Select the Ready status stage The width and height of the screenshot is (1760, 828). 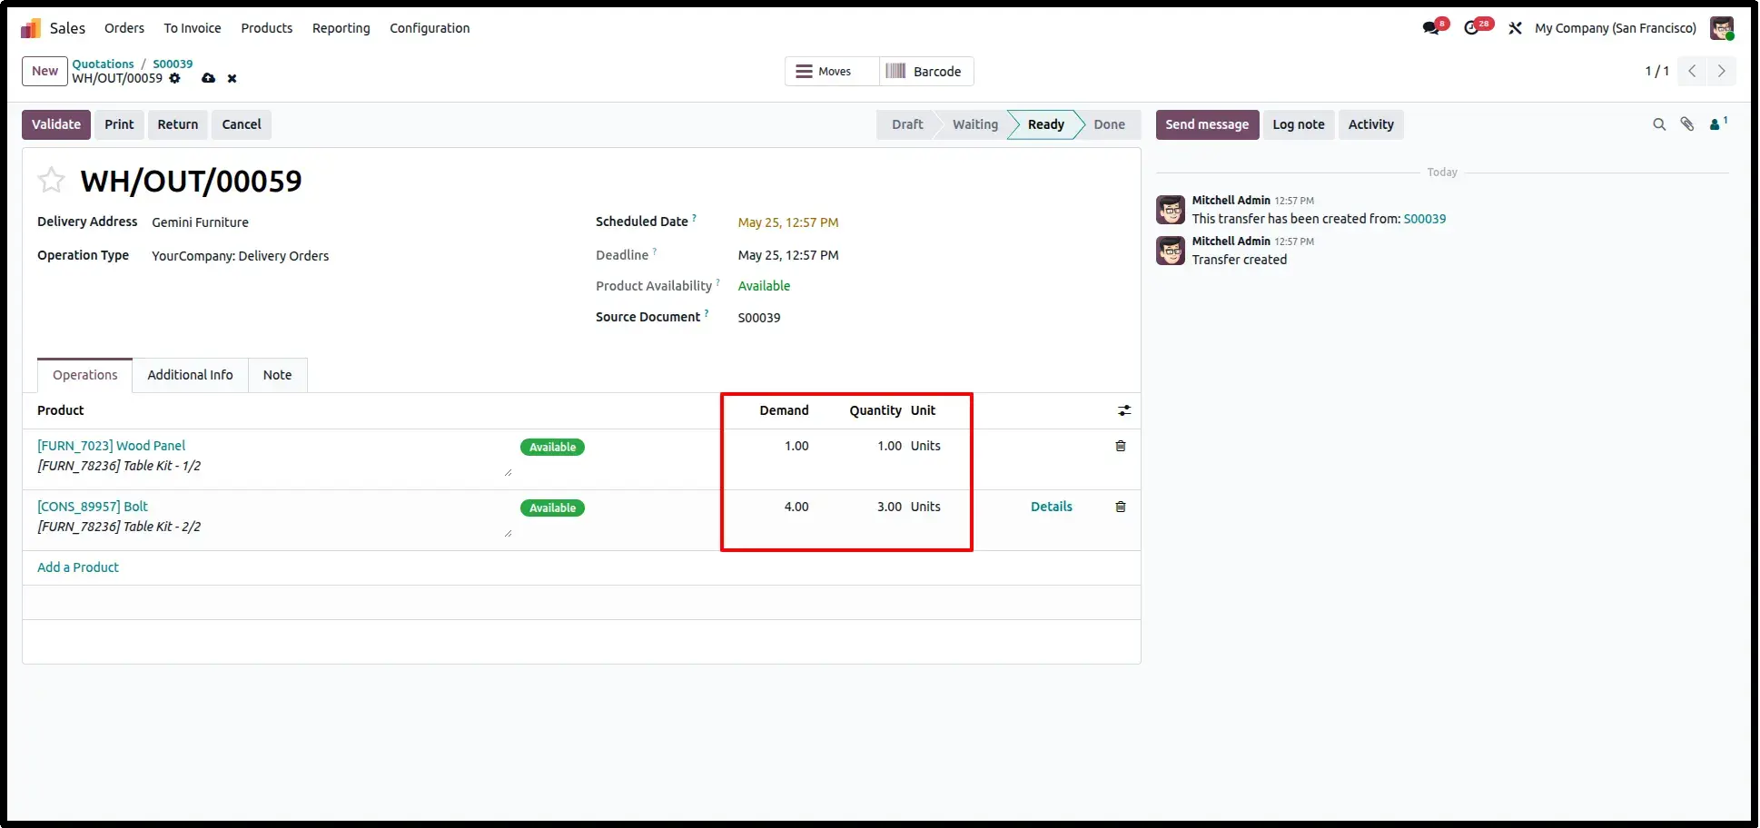tap(1046, 124)
